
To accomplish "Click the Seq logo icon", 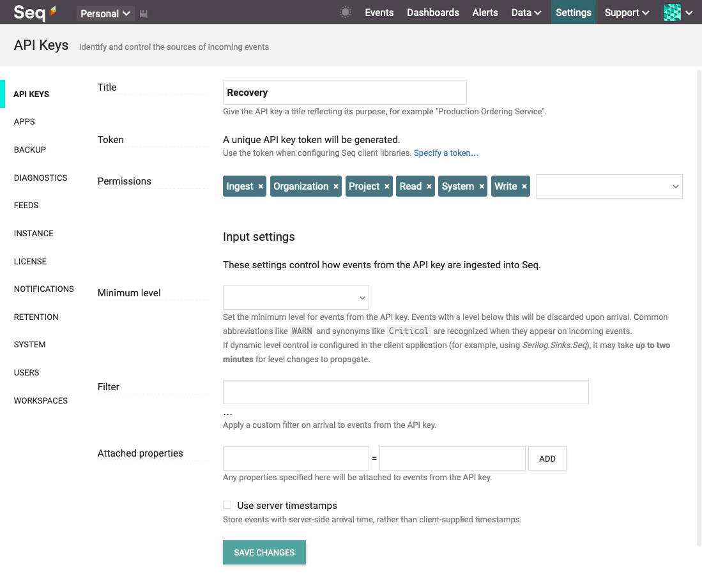I will [35, 12].
